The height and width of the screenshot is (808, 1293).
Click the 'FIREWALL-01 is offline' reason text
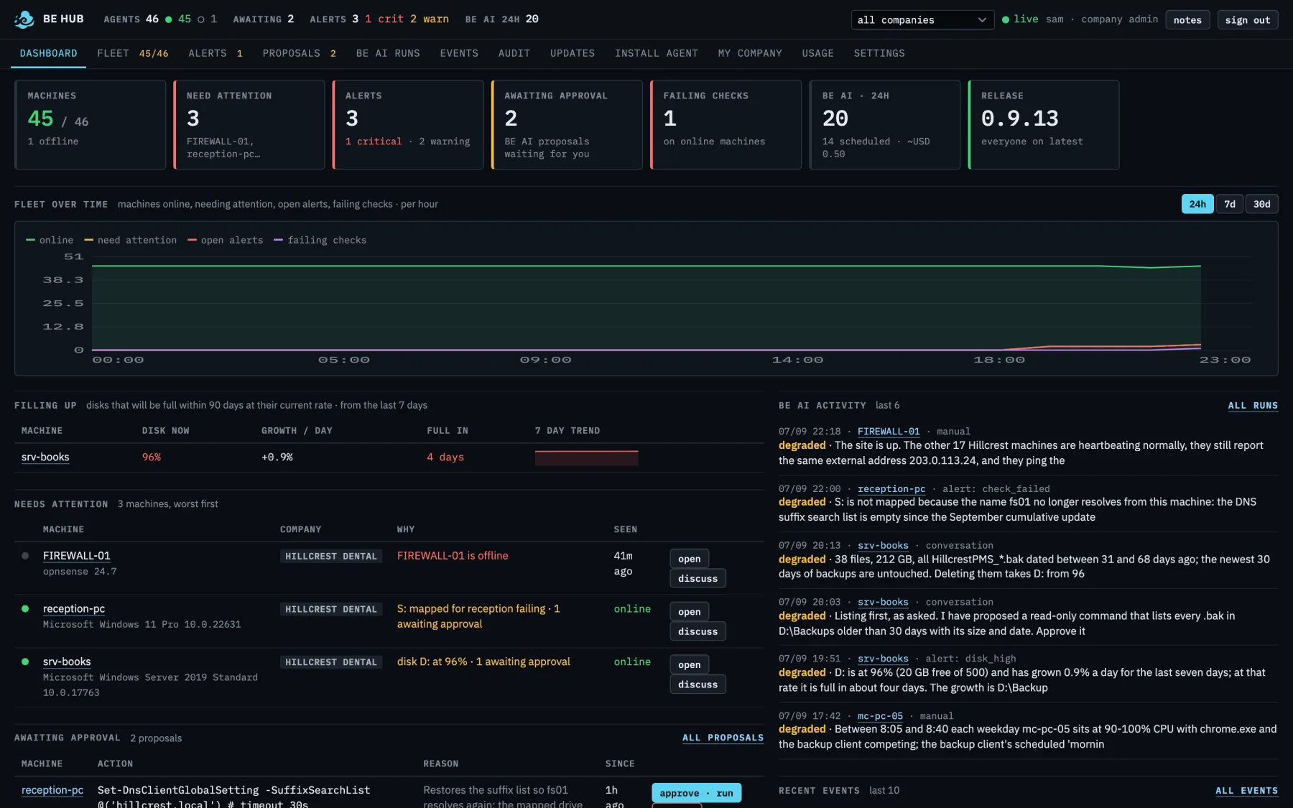tap(453, 555)
